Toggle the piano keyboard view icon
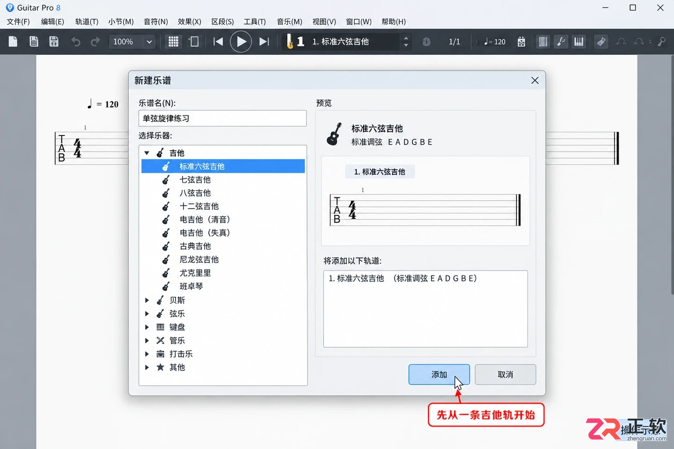The width and height of the screenshot is (674, 449). (x=579, y=42)
